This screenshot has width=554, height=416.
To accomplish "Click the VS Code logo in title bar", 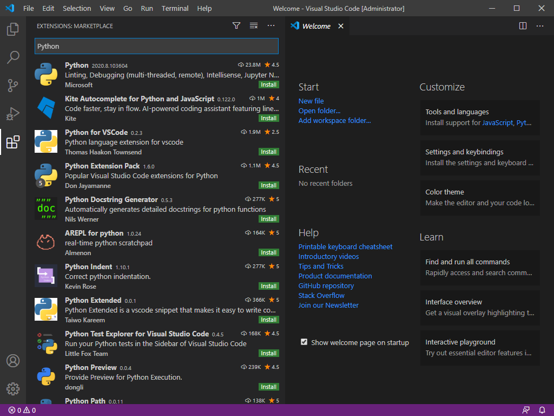I will point(10,8).
